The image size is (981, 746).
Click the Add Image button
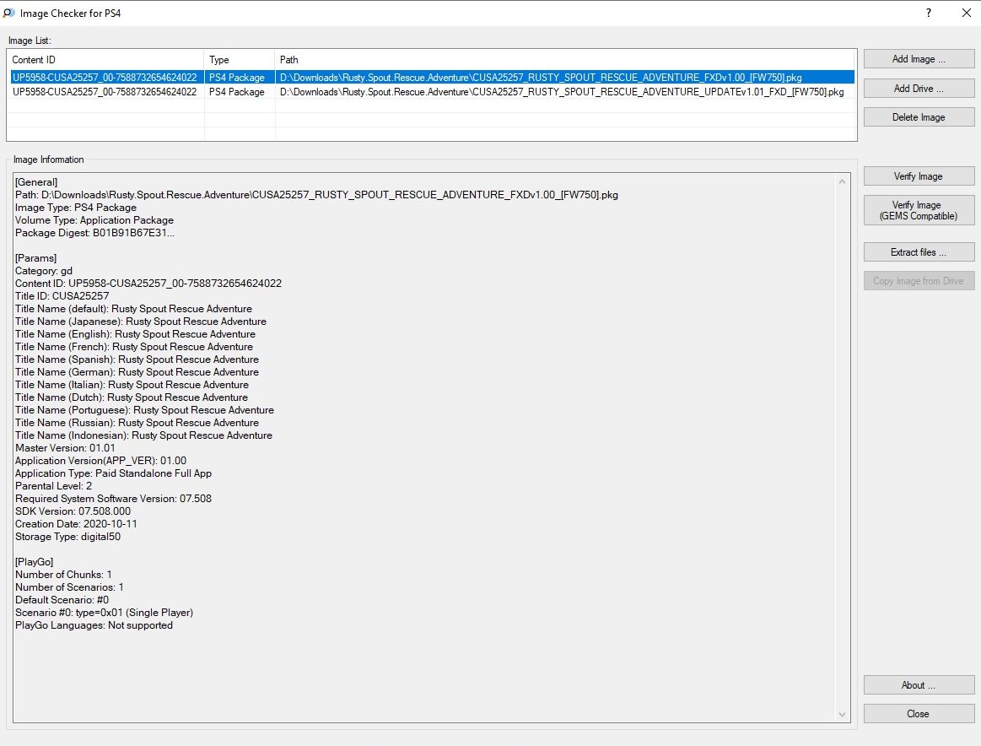tap(919, 59)
